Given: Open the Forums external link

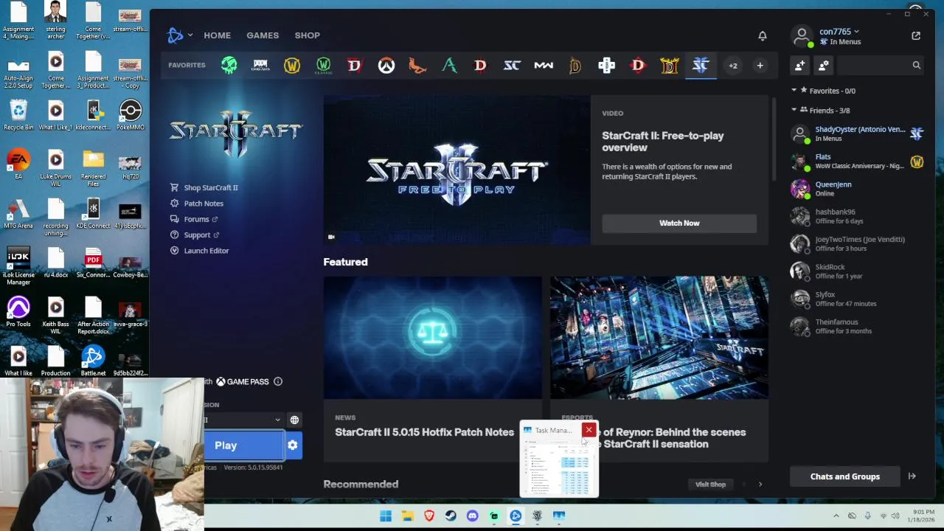Looking at the screenshot, I should pos(194,219).
